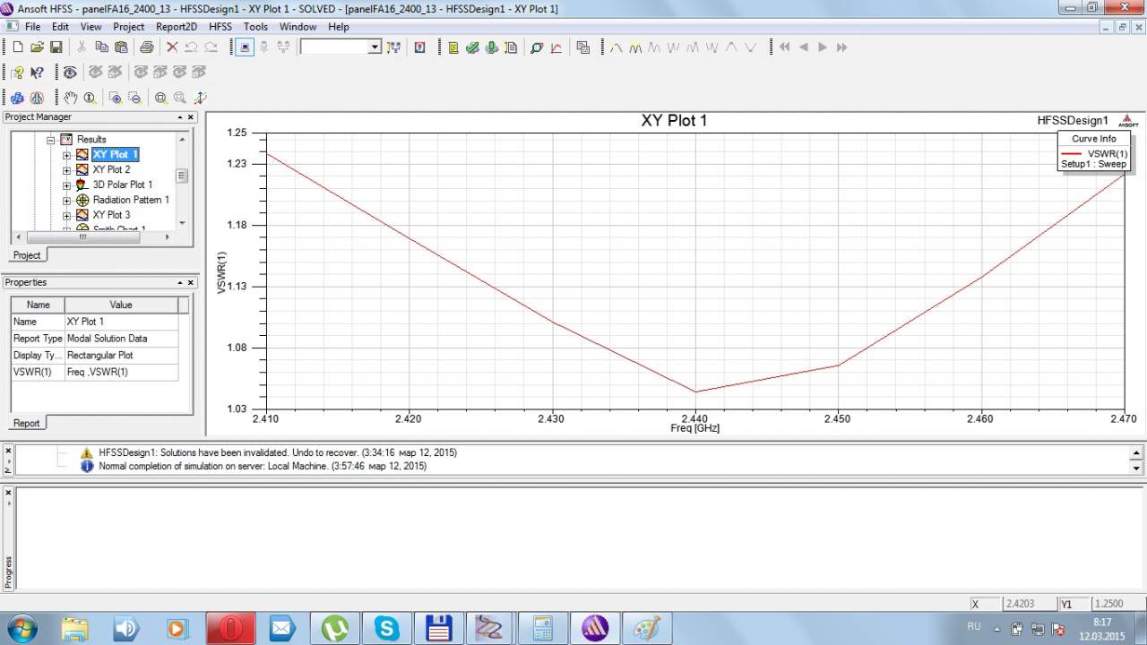Expand the XY Plot 2 tree node
1147x645 pixels.
66,170
